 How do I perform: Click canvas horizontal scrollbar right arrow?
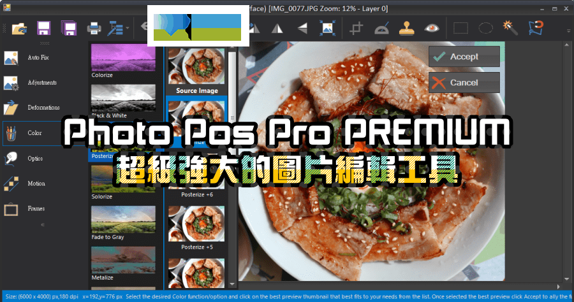[x=559, y=287]
